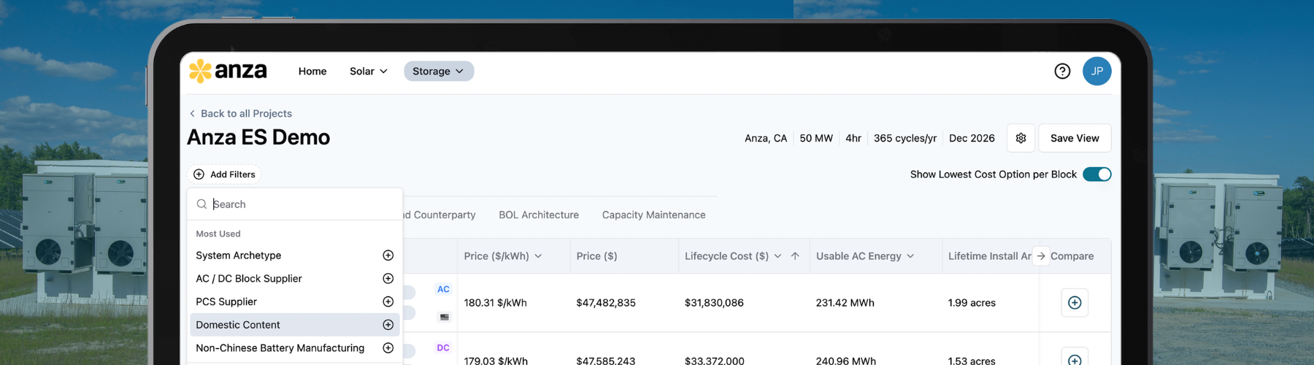Click the 1.99 acres cell
1314x365 pixels.
pyautogui.click(x=972, y=303)
